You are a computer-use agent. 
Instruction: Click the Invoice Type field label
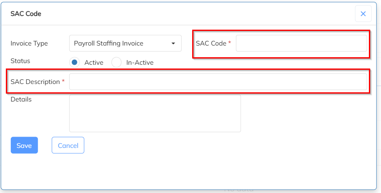(x=29, y=43)
